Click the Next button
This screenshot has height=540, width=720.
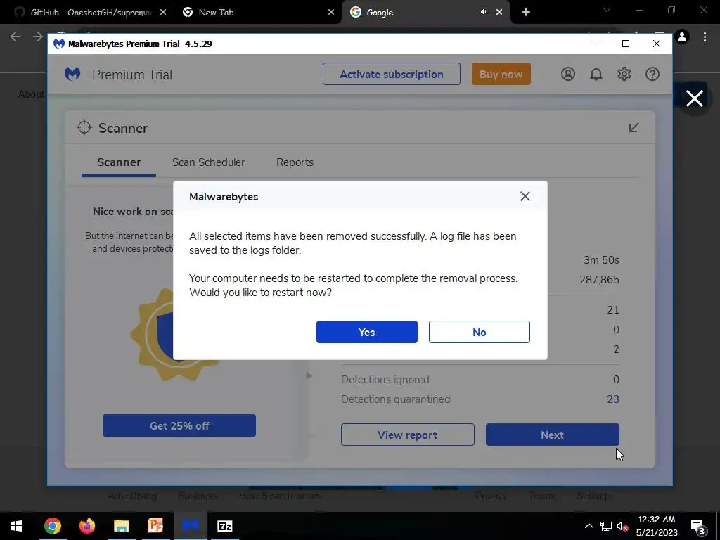click(x=553, y=435)
